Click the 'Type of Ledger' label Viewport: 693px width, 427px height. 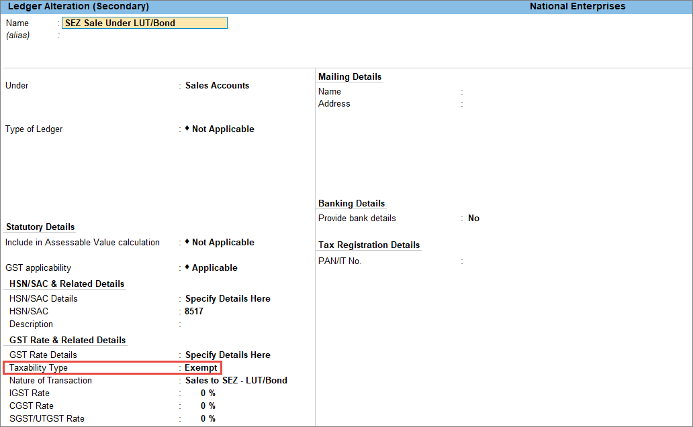point(34,129)
